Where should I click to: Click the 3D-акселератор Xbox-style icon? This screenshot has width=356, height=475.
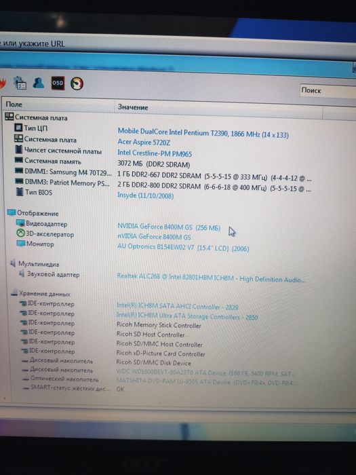pyautogui.click(x=20, y=233)
